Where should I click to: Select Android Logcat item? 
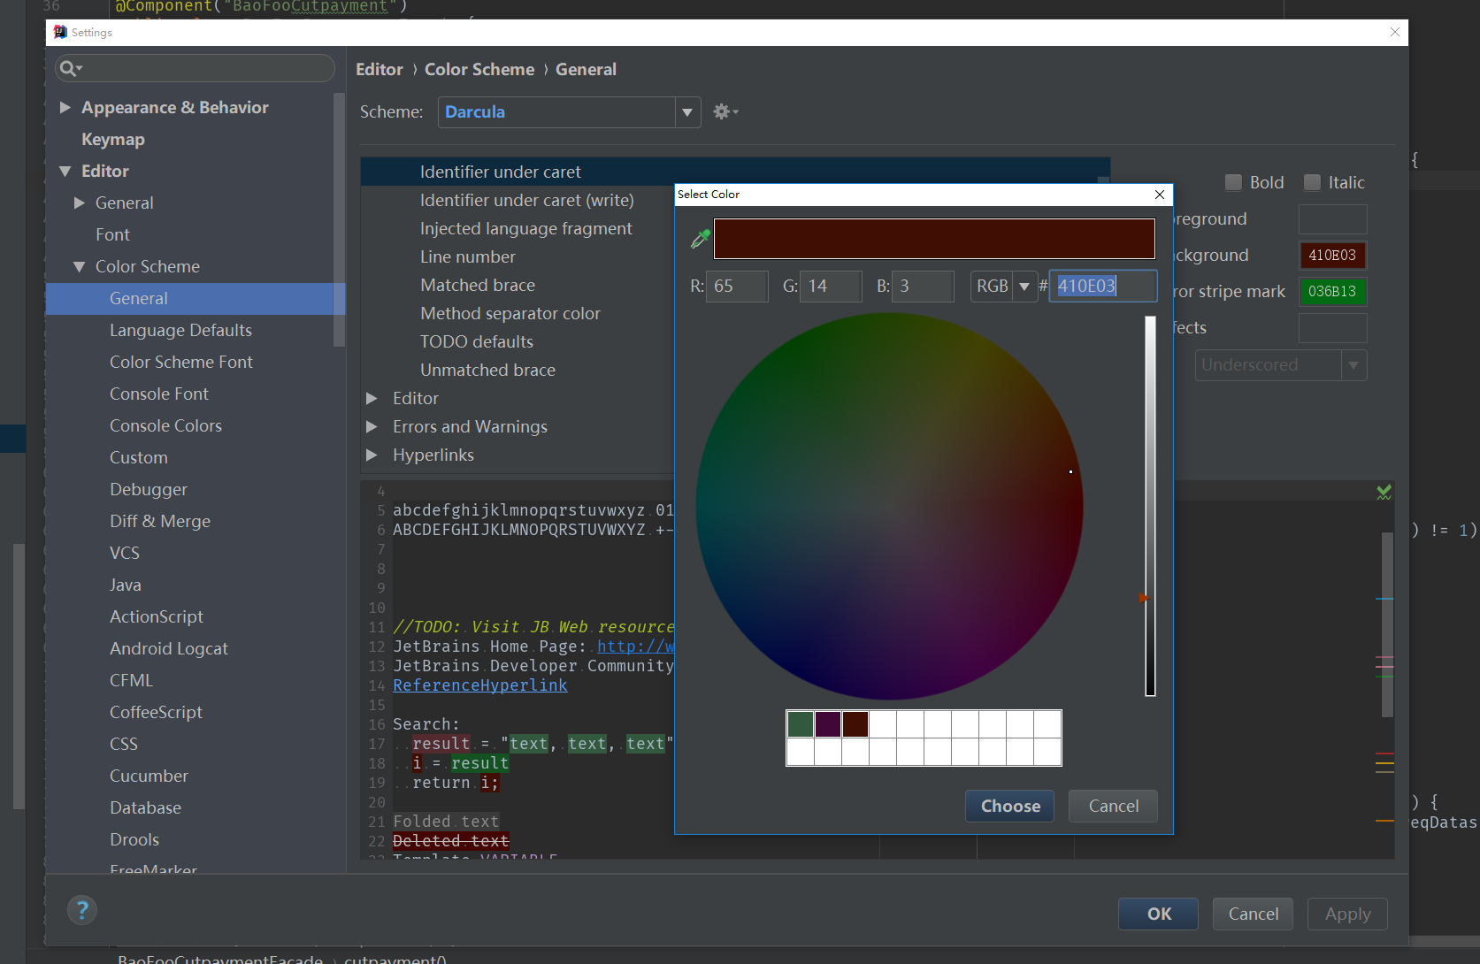169,648
